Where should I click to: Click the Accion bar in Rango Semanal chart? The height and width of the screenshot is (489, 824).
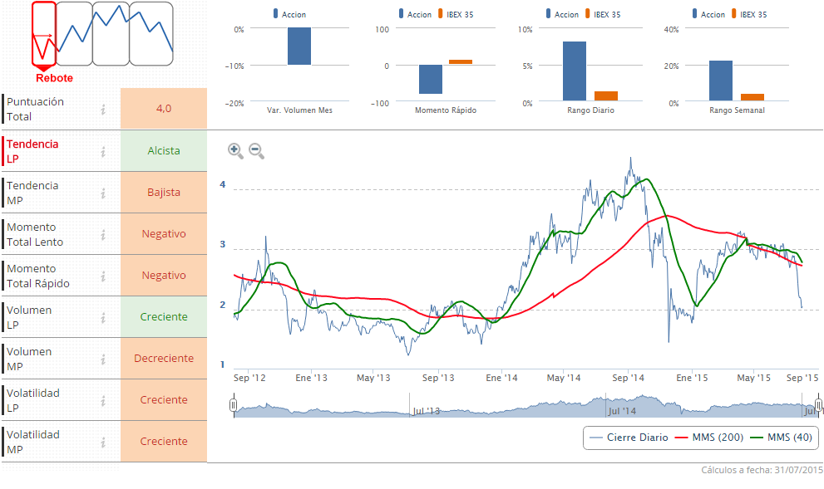pos(721,81)
